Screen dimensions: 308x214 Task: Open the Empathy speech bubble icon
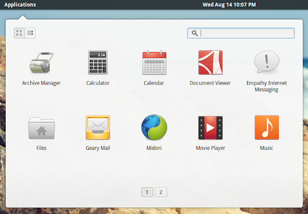266,62
